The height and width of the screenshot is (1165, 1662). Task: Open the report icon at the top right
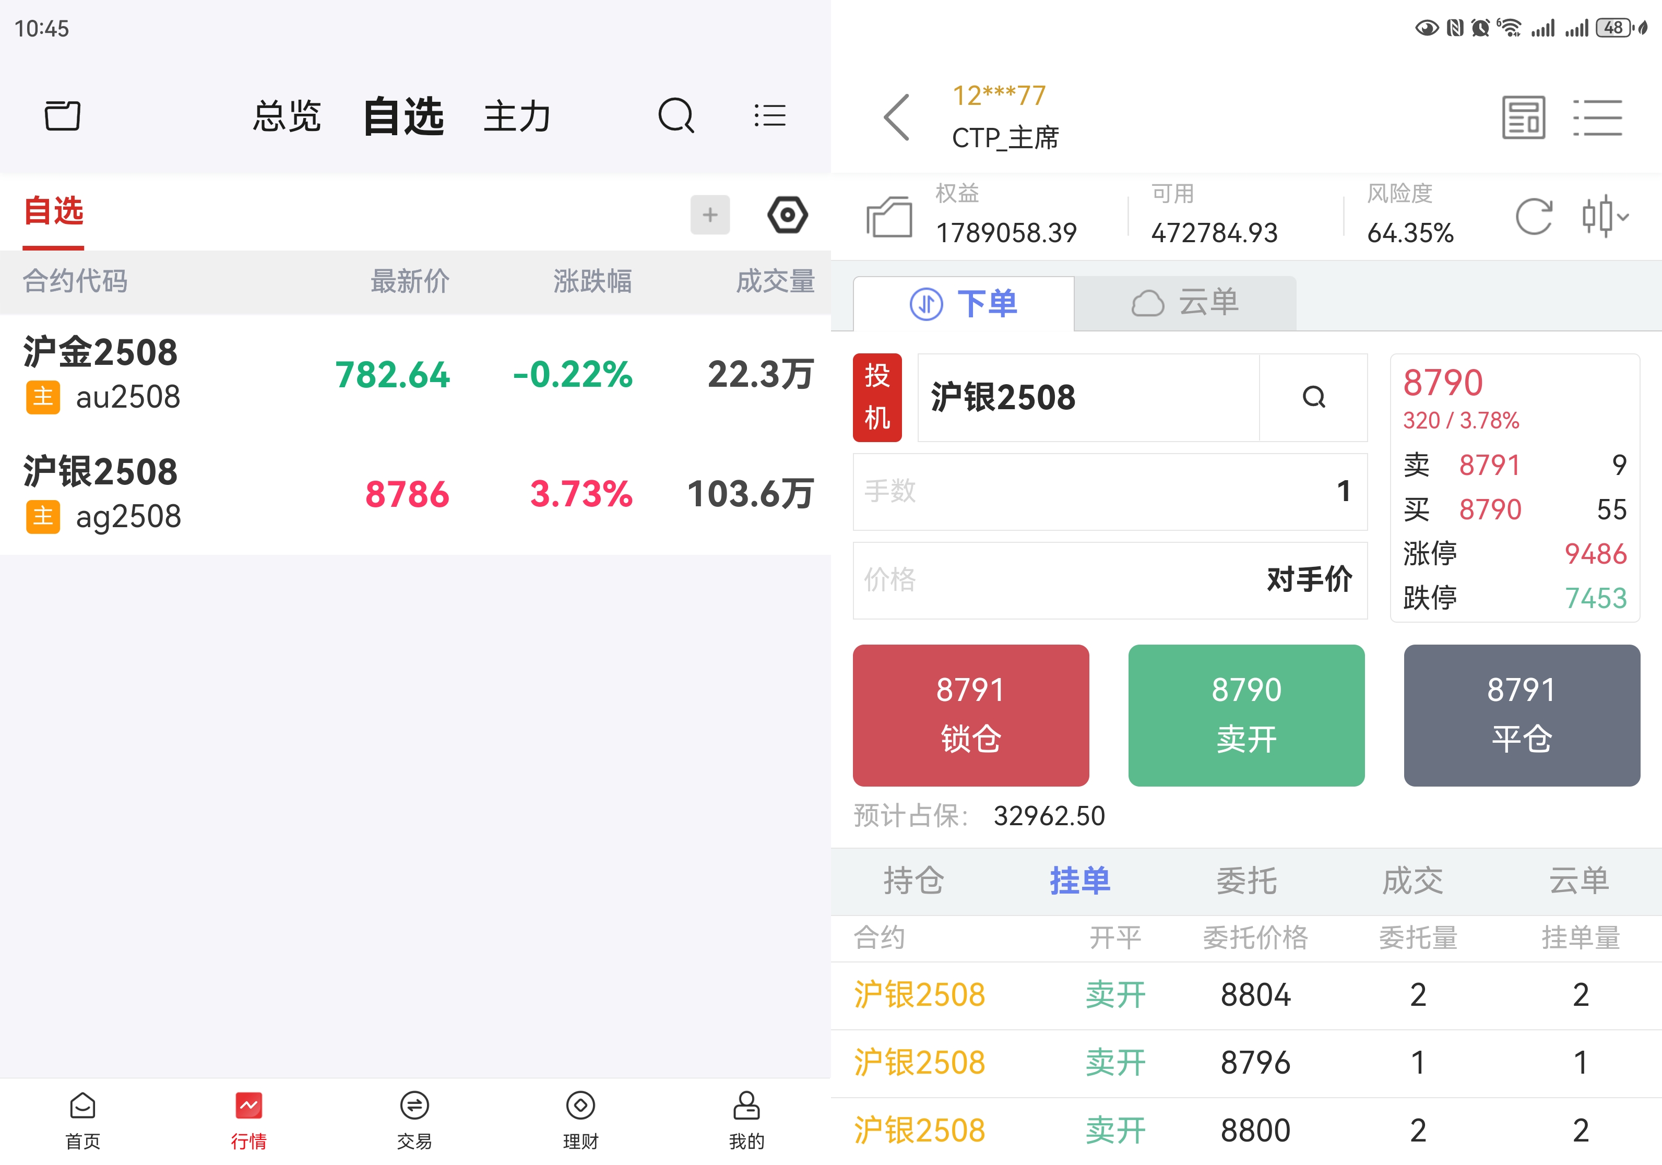pyautogui.click(x=1524, y=117)
